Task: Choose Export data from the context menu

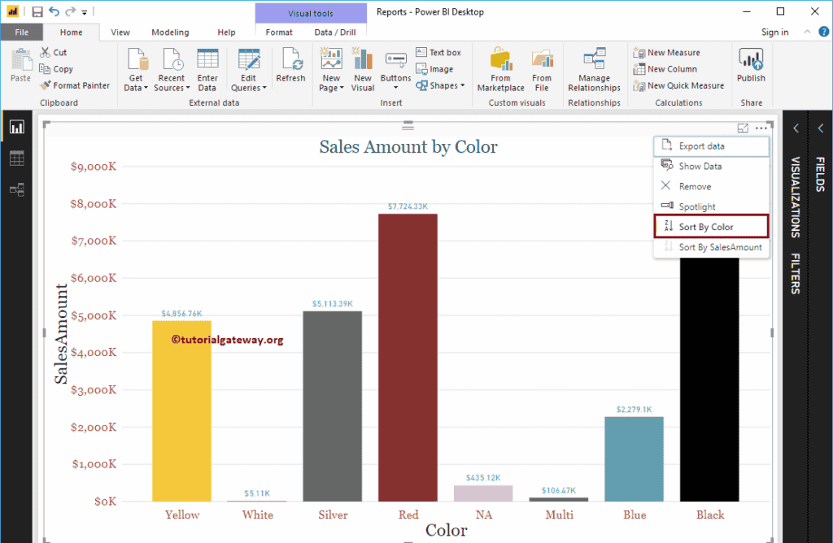Action: pos(711,146)
